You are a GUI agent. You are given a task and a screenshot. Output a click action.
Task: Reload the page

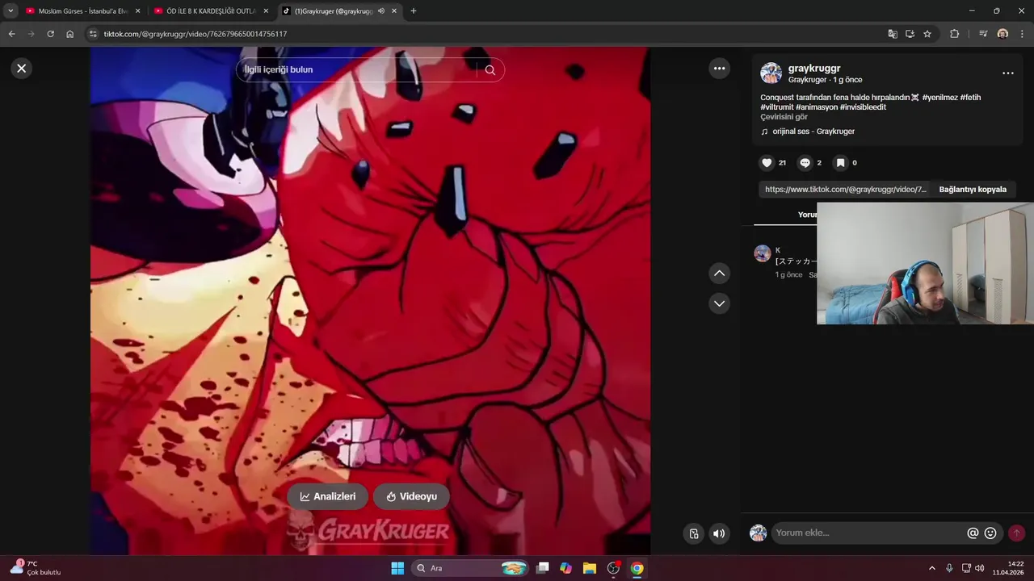coord(50,34)
